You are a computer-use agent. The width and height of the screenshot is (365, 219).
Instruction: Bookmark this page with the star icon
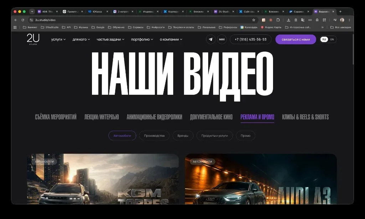[x=254, y=20]
